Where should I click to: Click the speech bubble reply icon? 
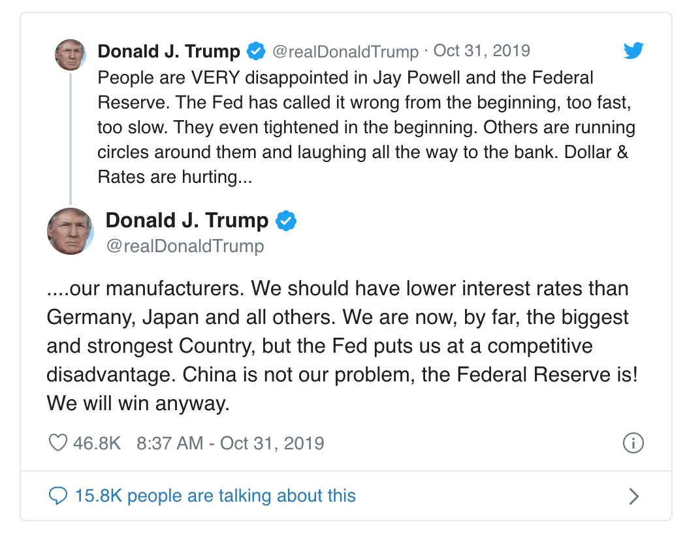tap(59, 496)
